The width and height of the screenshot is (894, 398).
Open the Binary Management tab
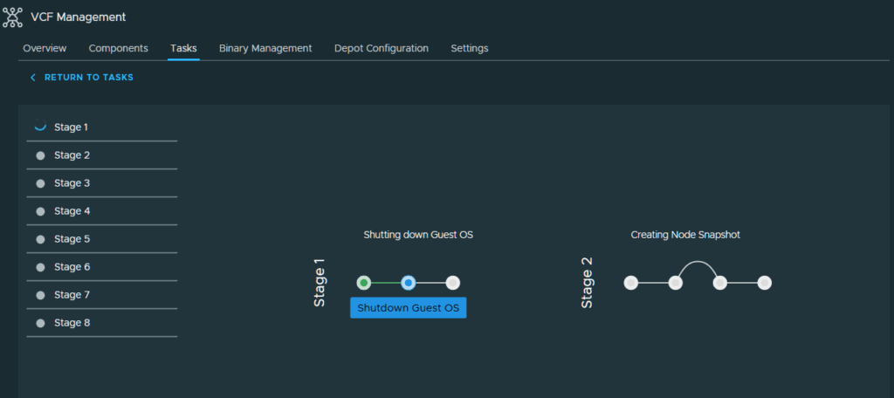click(x=265, y=49)
